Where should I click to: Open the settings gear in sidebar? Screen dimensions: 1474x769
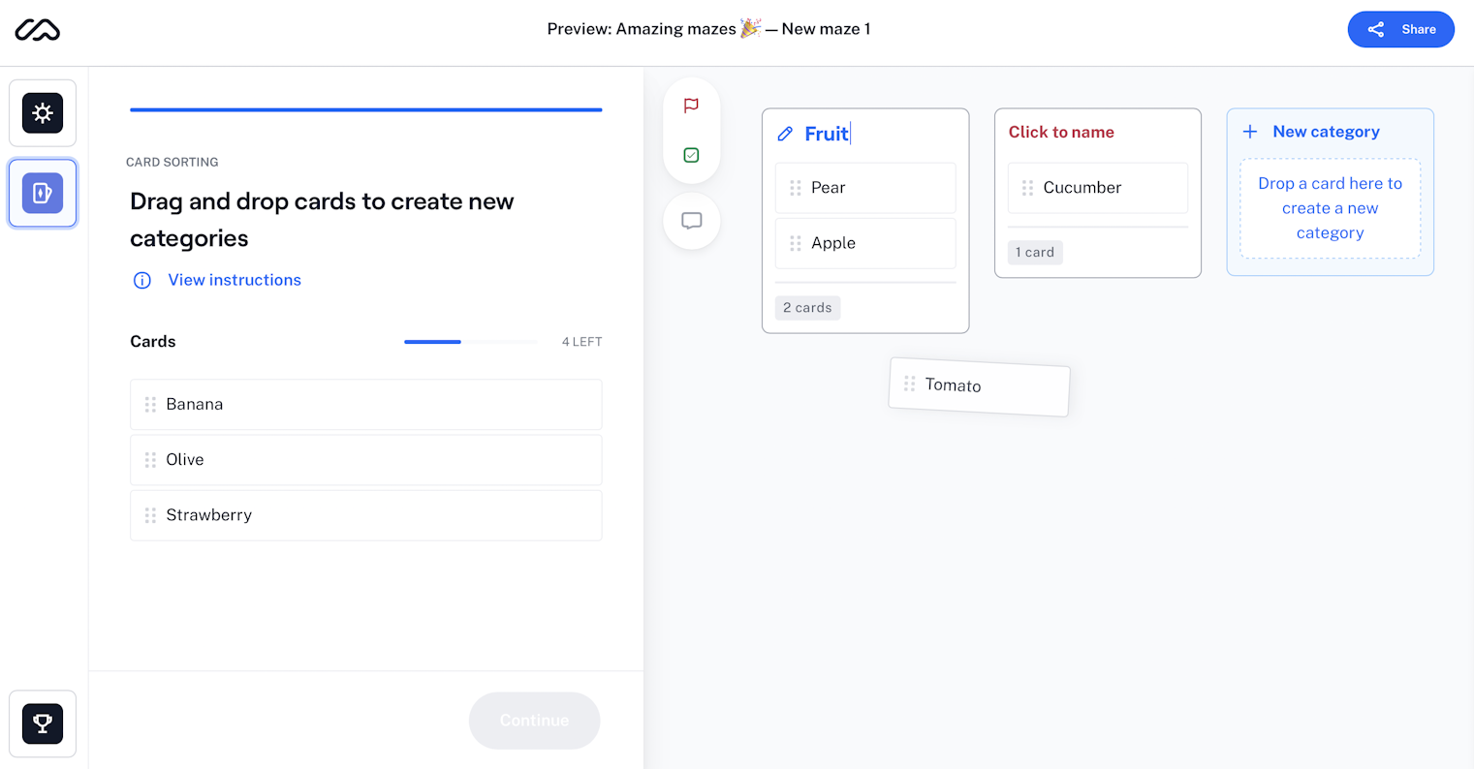point(42,112)
